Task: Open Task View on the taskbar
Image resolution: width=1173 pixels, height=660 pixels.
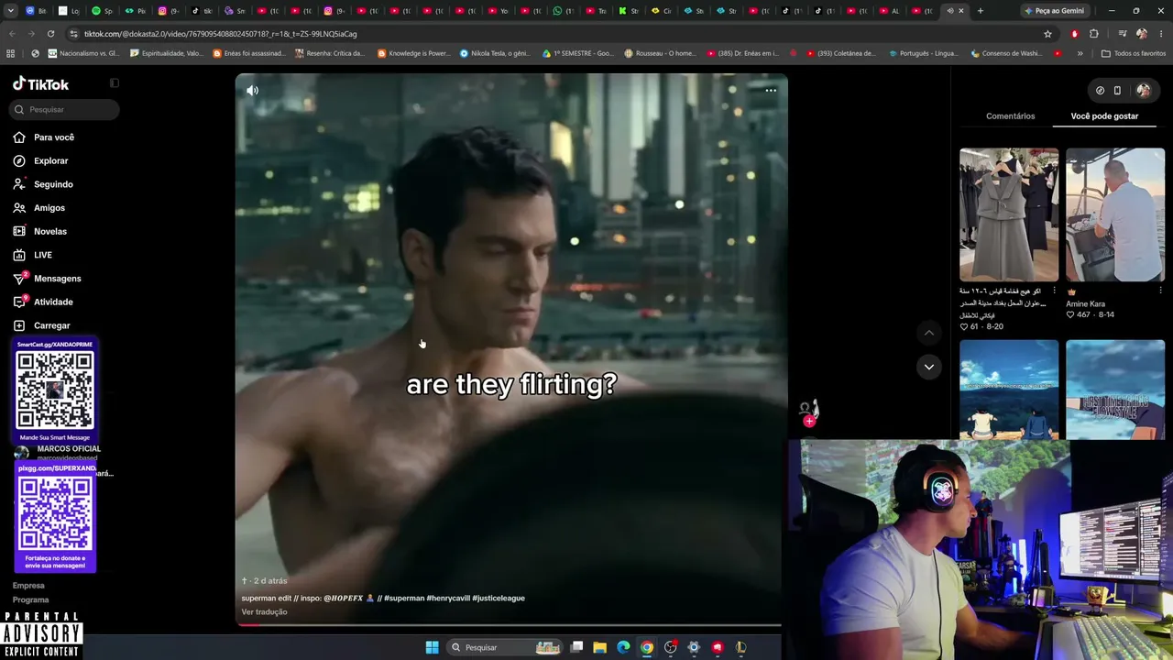Action: (576, 647)
